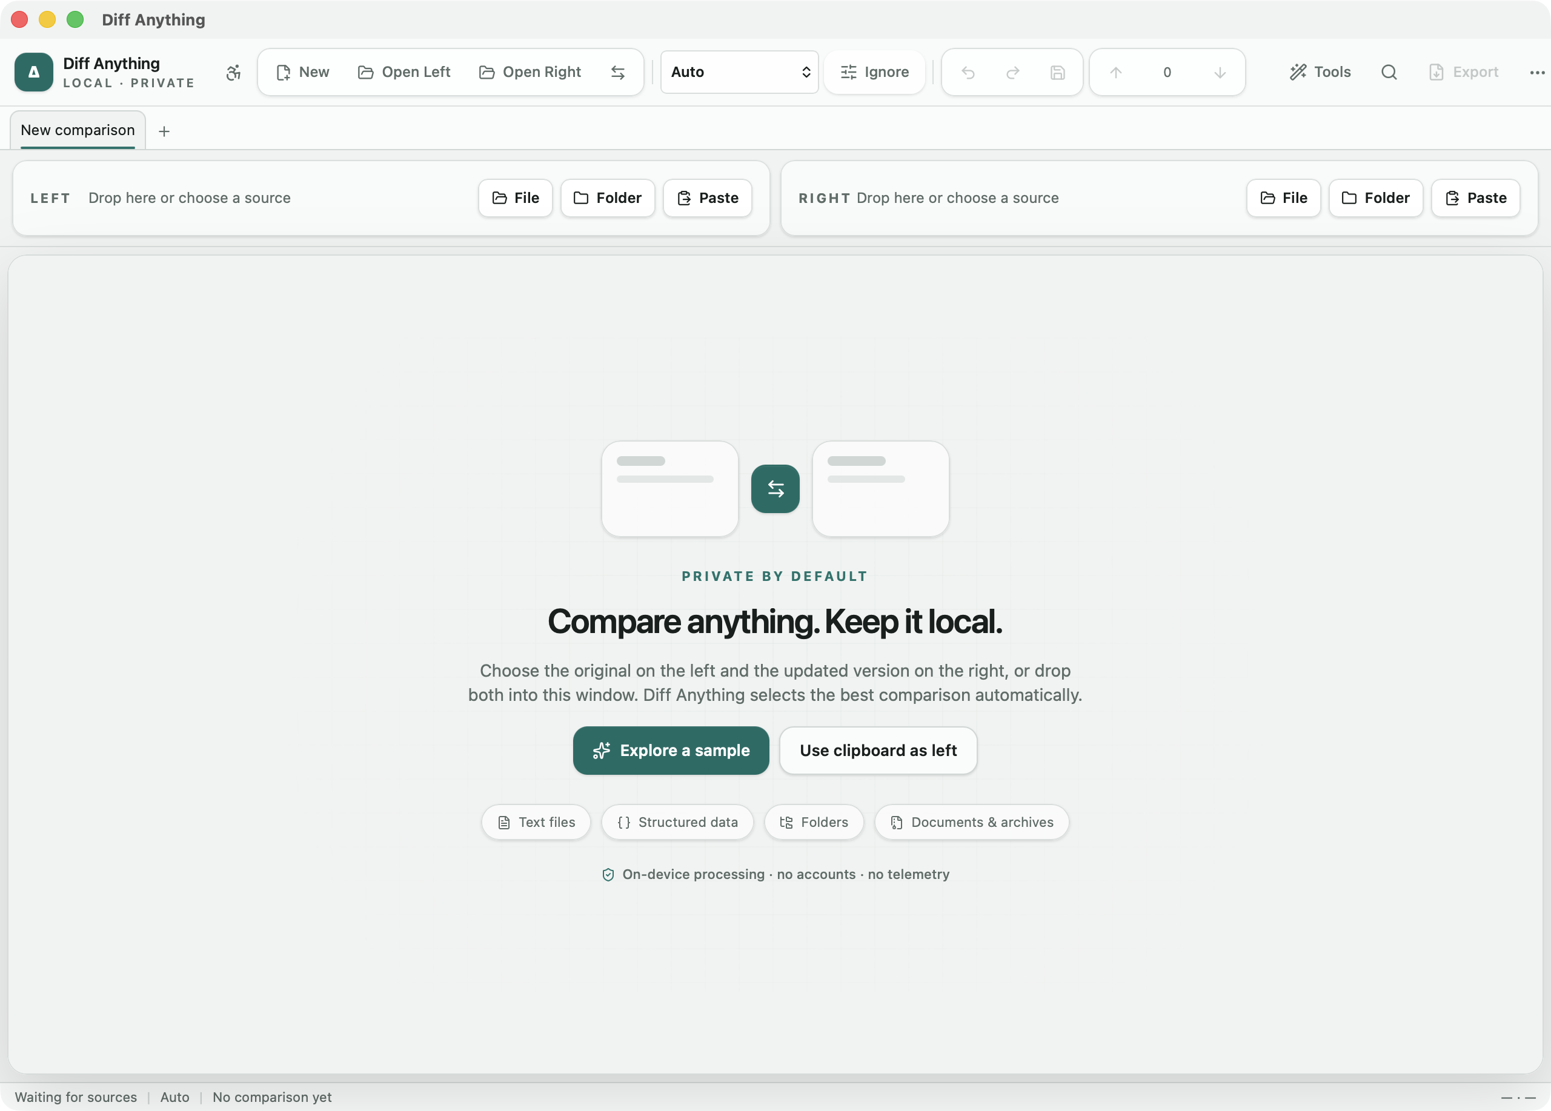
Task: Open the Auto comparison mode dropdown
Action: click(739, 72)
